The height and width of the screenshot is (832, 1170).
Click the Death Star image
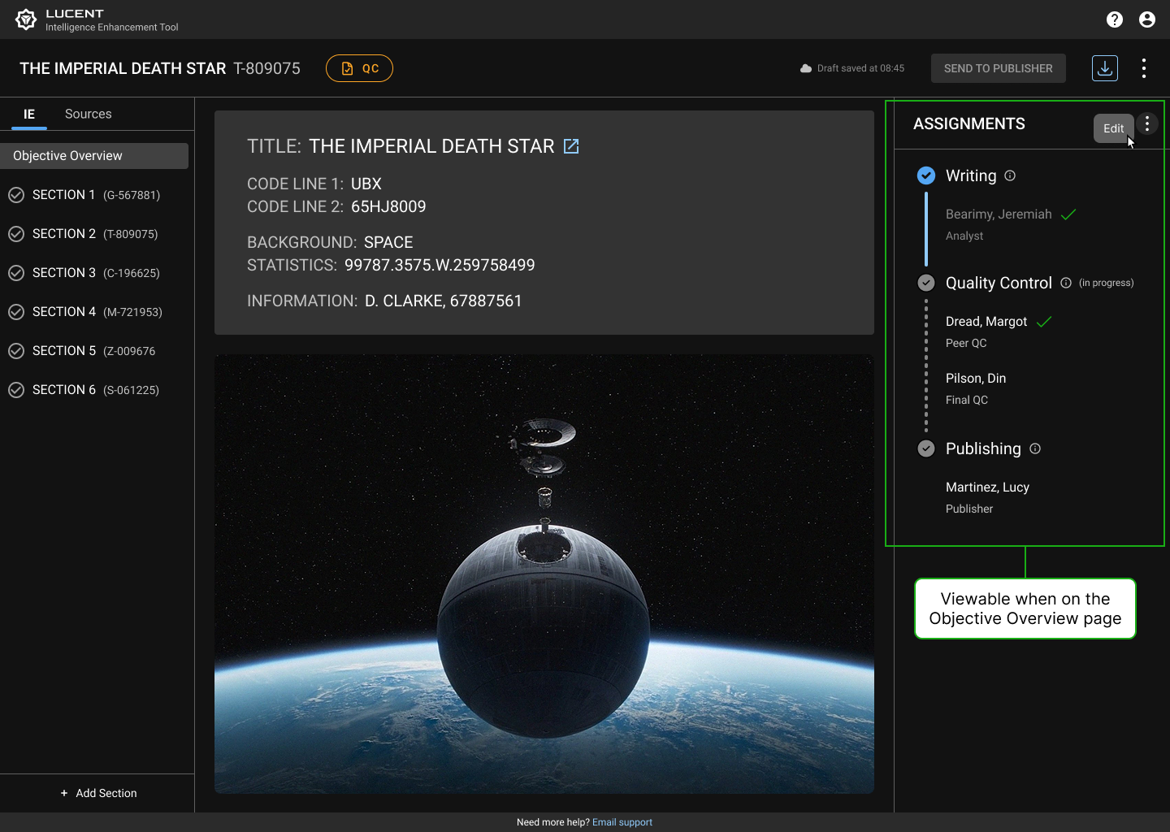(544, 574)
